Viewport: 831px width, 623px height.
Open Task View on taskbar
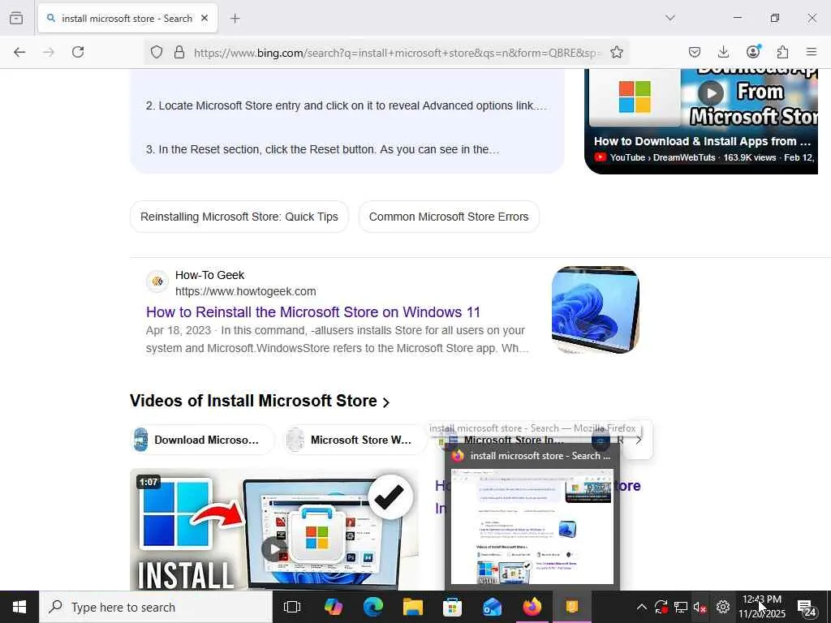[x=292, y=607]
